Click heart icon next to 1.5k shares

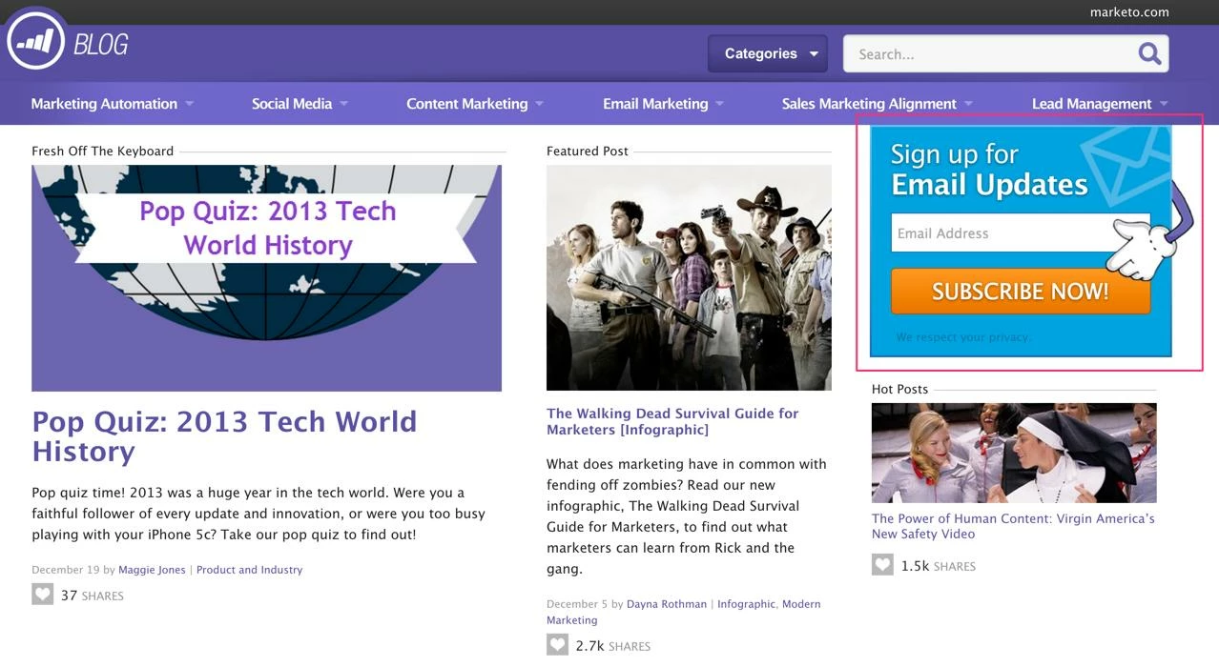click(x=882, y=565)
